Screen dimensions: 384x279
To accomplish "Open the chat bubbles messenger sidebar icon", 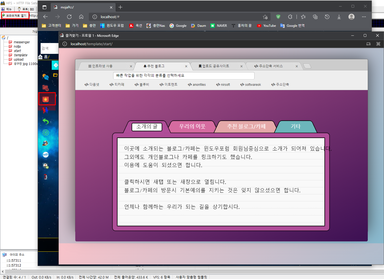I will click(45, 77).
